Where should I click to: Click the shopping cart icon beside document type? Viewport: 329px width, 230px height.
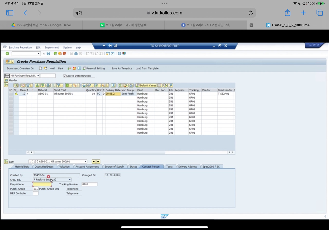click(7, 76)
